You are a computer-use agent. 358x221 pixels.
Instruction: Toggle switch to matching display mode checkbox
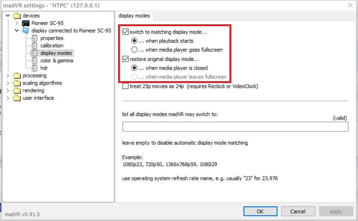point(125,32)
